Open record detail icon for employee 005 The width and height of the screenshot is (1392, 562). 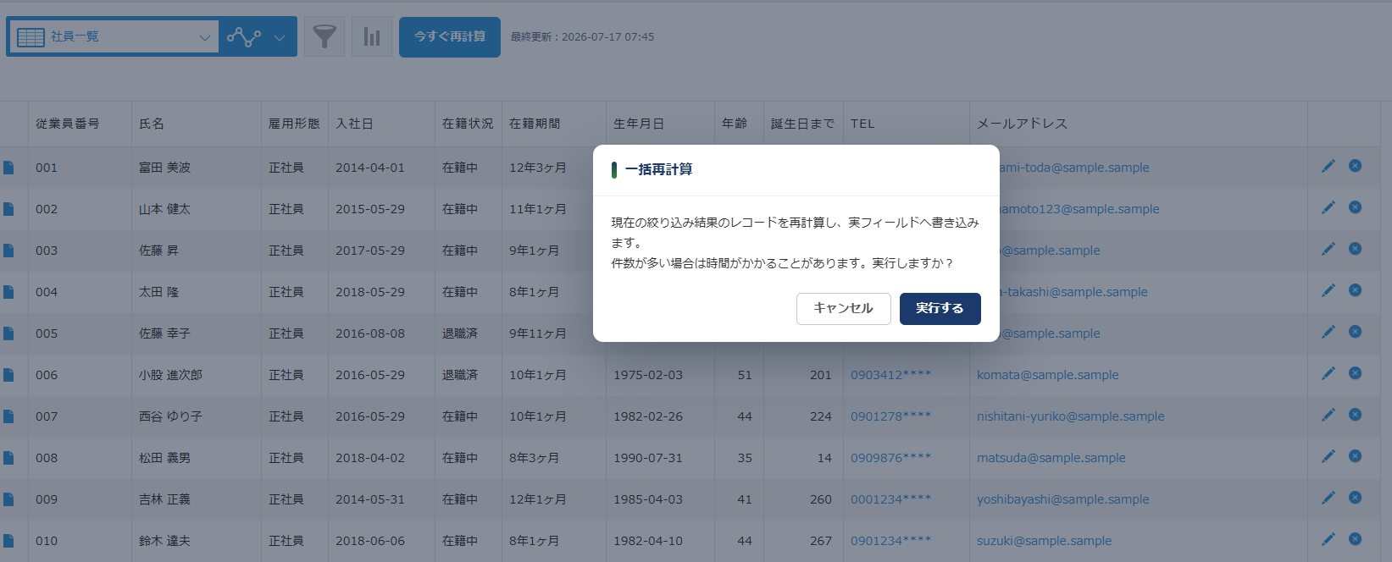[x=8, y=333]
